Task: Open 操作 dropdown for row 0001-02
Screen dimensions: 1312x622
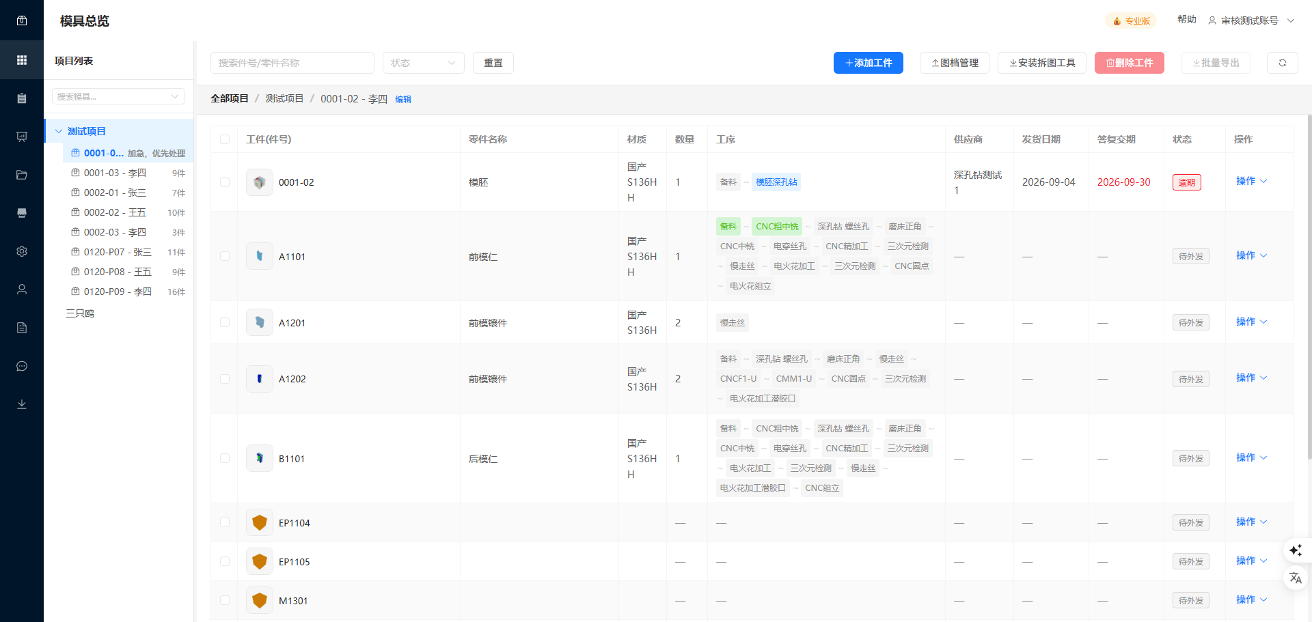Action: tap(1251, 181)
